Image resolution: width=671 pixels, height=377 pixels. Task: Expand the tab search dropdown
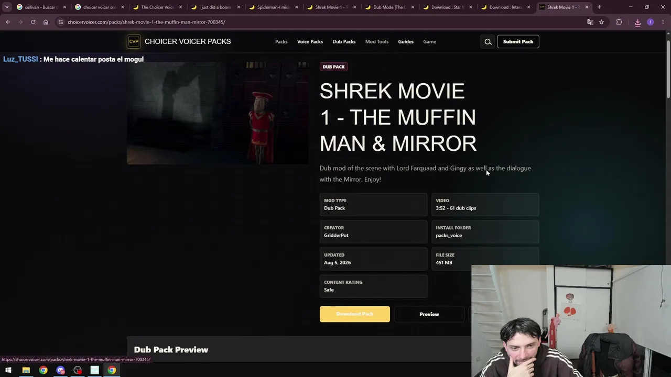click(x=7, y=7)
